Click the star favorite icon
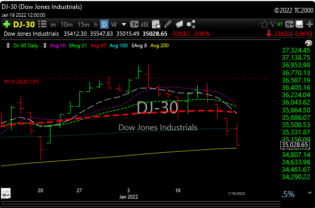This screenshot has width=315, height=208. 265,25
